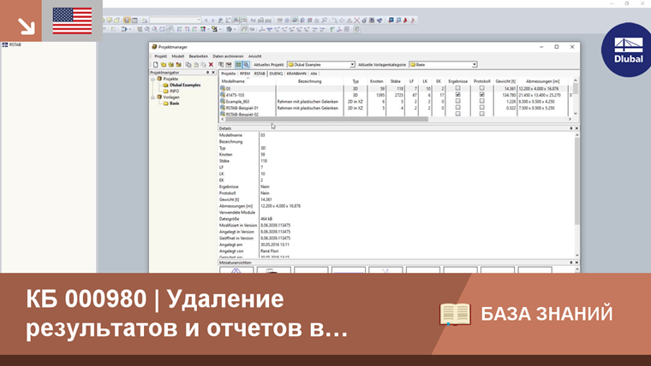Close the Details panel
This screenshot has height=366, width=651.
(x=576, y=128)
